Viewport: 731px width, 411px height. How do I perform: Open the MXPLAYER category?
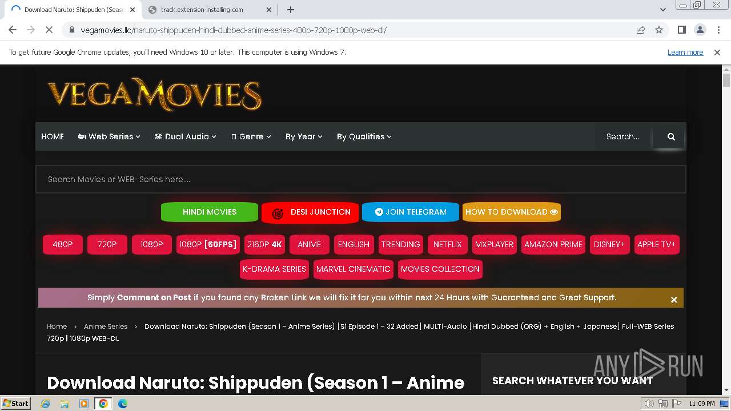click(495, 244)
